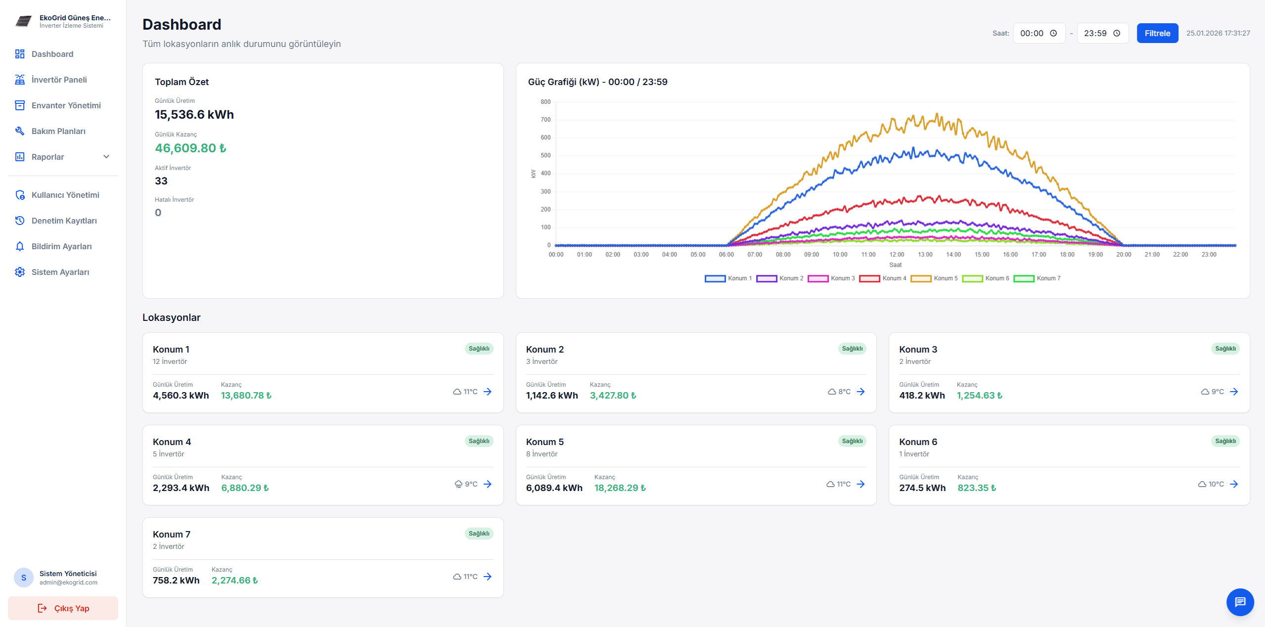Toggle Konum 1 series in chart legend
Viewport: 1265px width, 627px height.
[727, 278]
